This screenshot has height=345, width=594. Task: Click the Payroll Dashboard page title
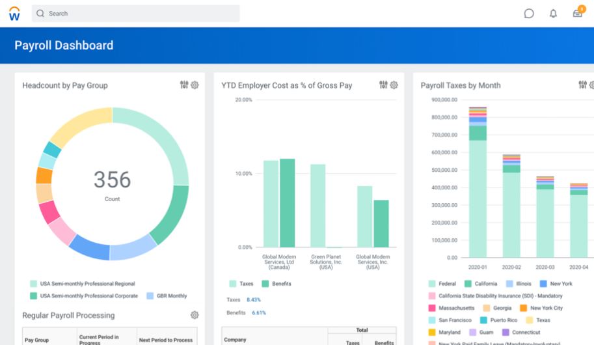pyautogui.click(x=64, y=46)
